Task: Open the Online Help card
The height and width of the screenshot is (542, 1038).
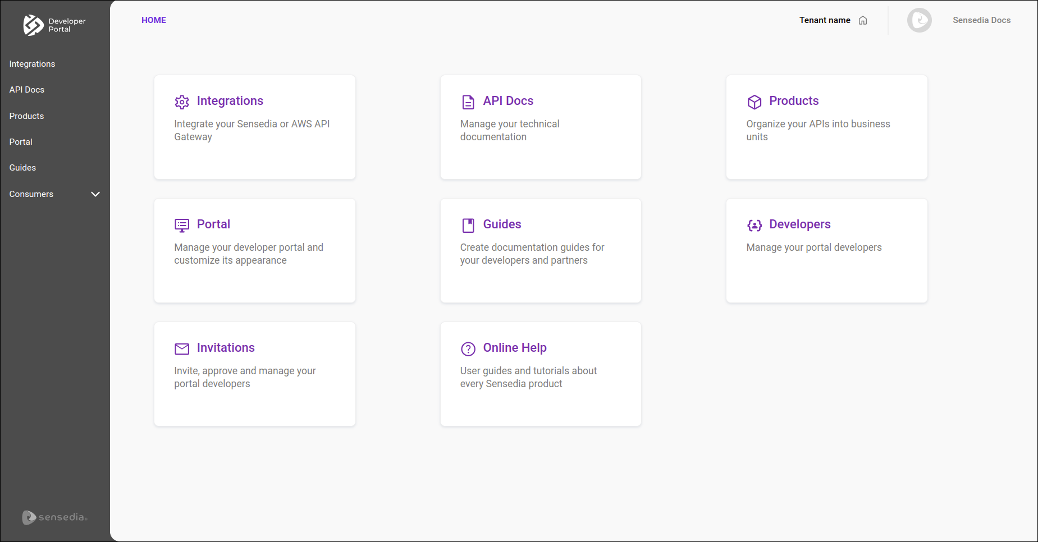Action: (540, 374)
